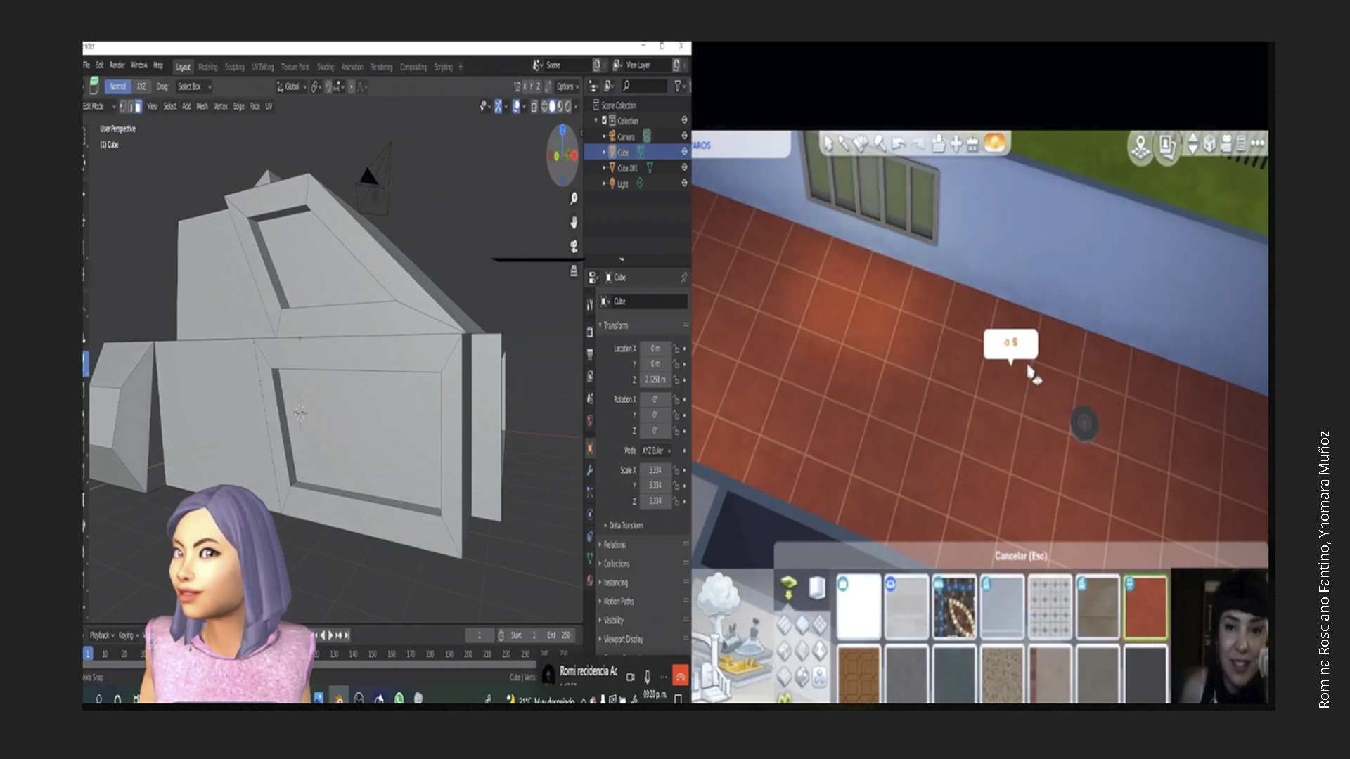Toggle camera view viewport gizmo
The width and height of the screenshot is (1350, 759).
pyautogui.click(x=574, y=246)
